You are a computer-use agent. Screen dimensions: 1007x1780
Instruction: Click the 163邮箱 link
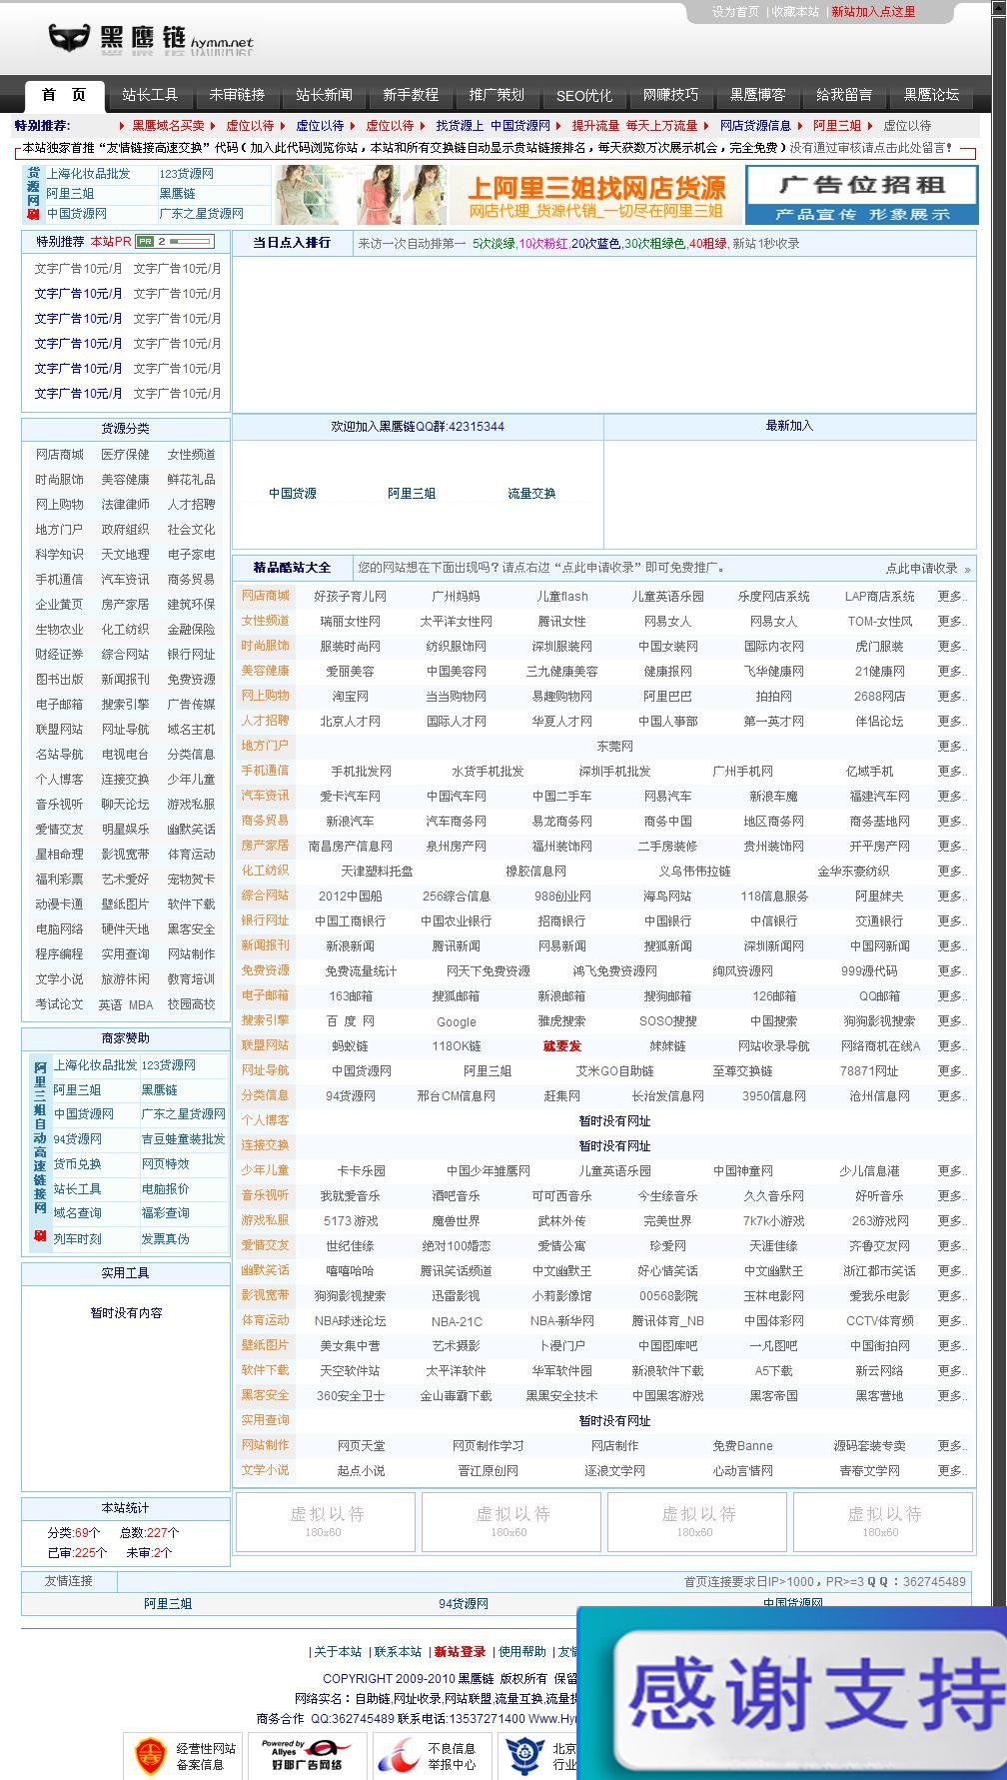[x=350, y=996]
